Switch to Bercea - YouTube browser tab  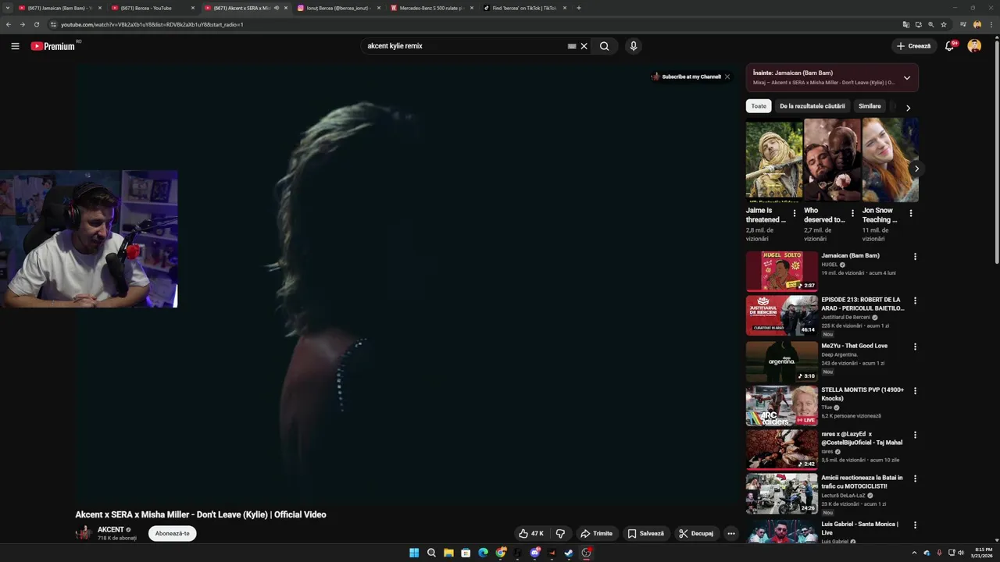(x=153, y=8)
